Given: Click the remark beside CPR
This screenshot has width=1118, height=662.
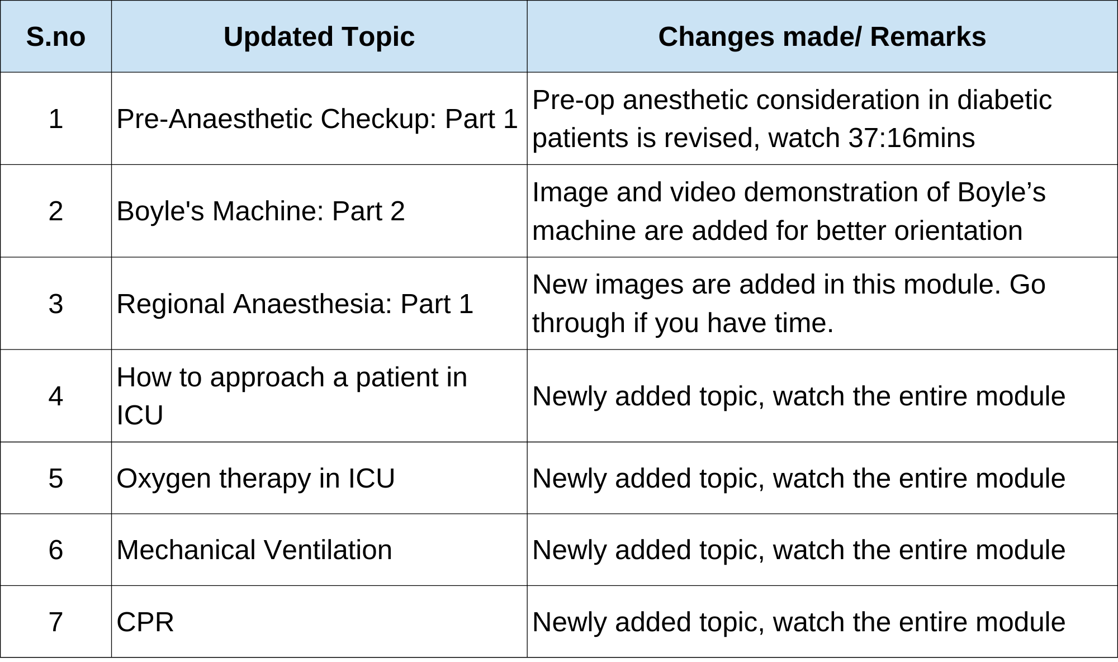Looking at the screenshot, I should [x=798, y=622].
